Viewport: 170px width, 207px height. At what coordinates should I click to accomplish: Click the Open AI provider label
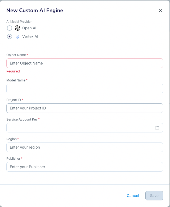click(x=29, y=28)
